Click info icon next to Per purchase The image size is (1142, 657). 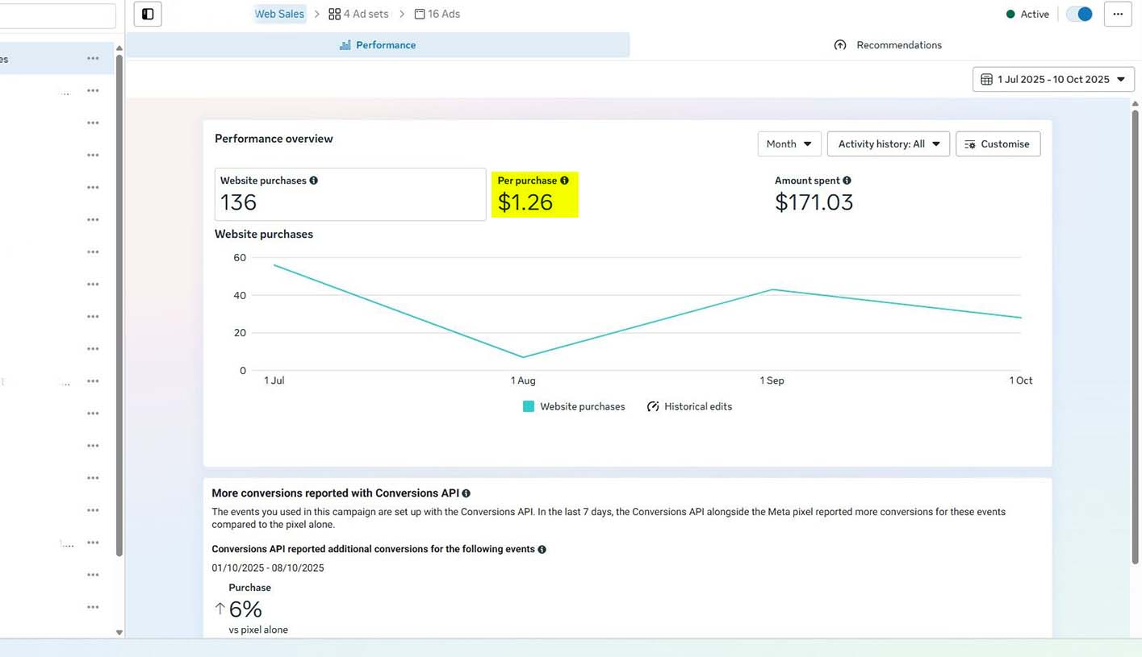tap(565, 181)
